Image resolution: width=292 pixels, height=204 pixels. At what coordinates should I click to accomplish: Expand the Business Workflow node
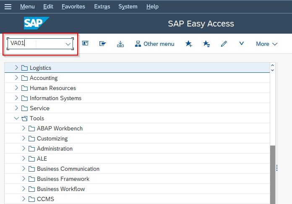point(23,188)
